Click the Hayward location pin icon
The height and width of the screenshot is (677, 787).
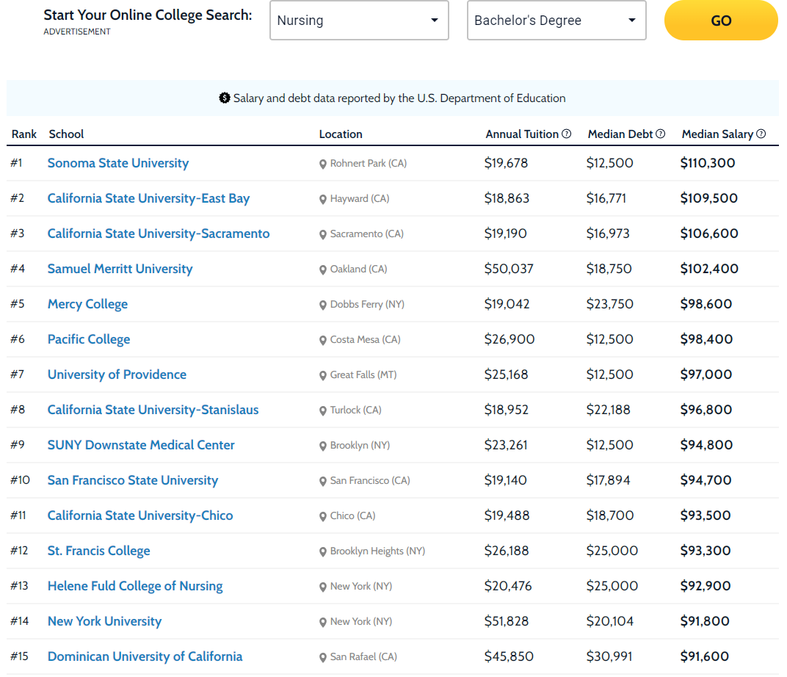pyautogui.click(x=323, y=199)
